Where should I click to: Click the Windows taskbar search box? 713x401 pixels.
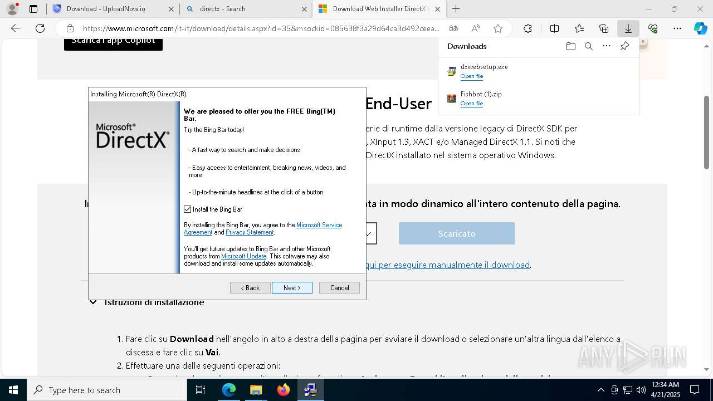coord(107,390)
